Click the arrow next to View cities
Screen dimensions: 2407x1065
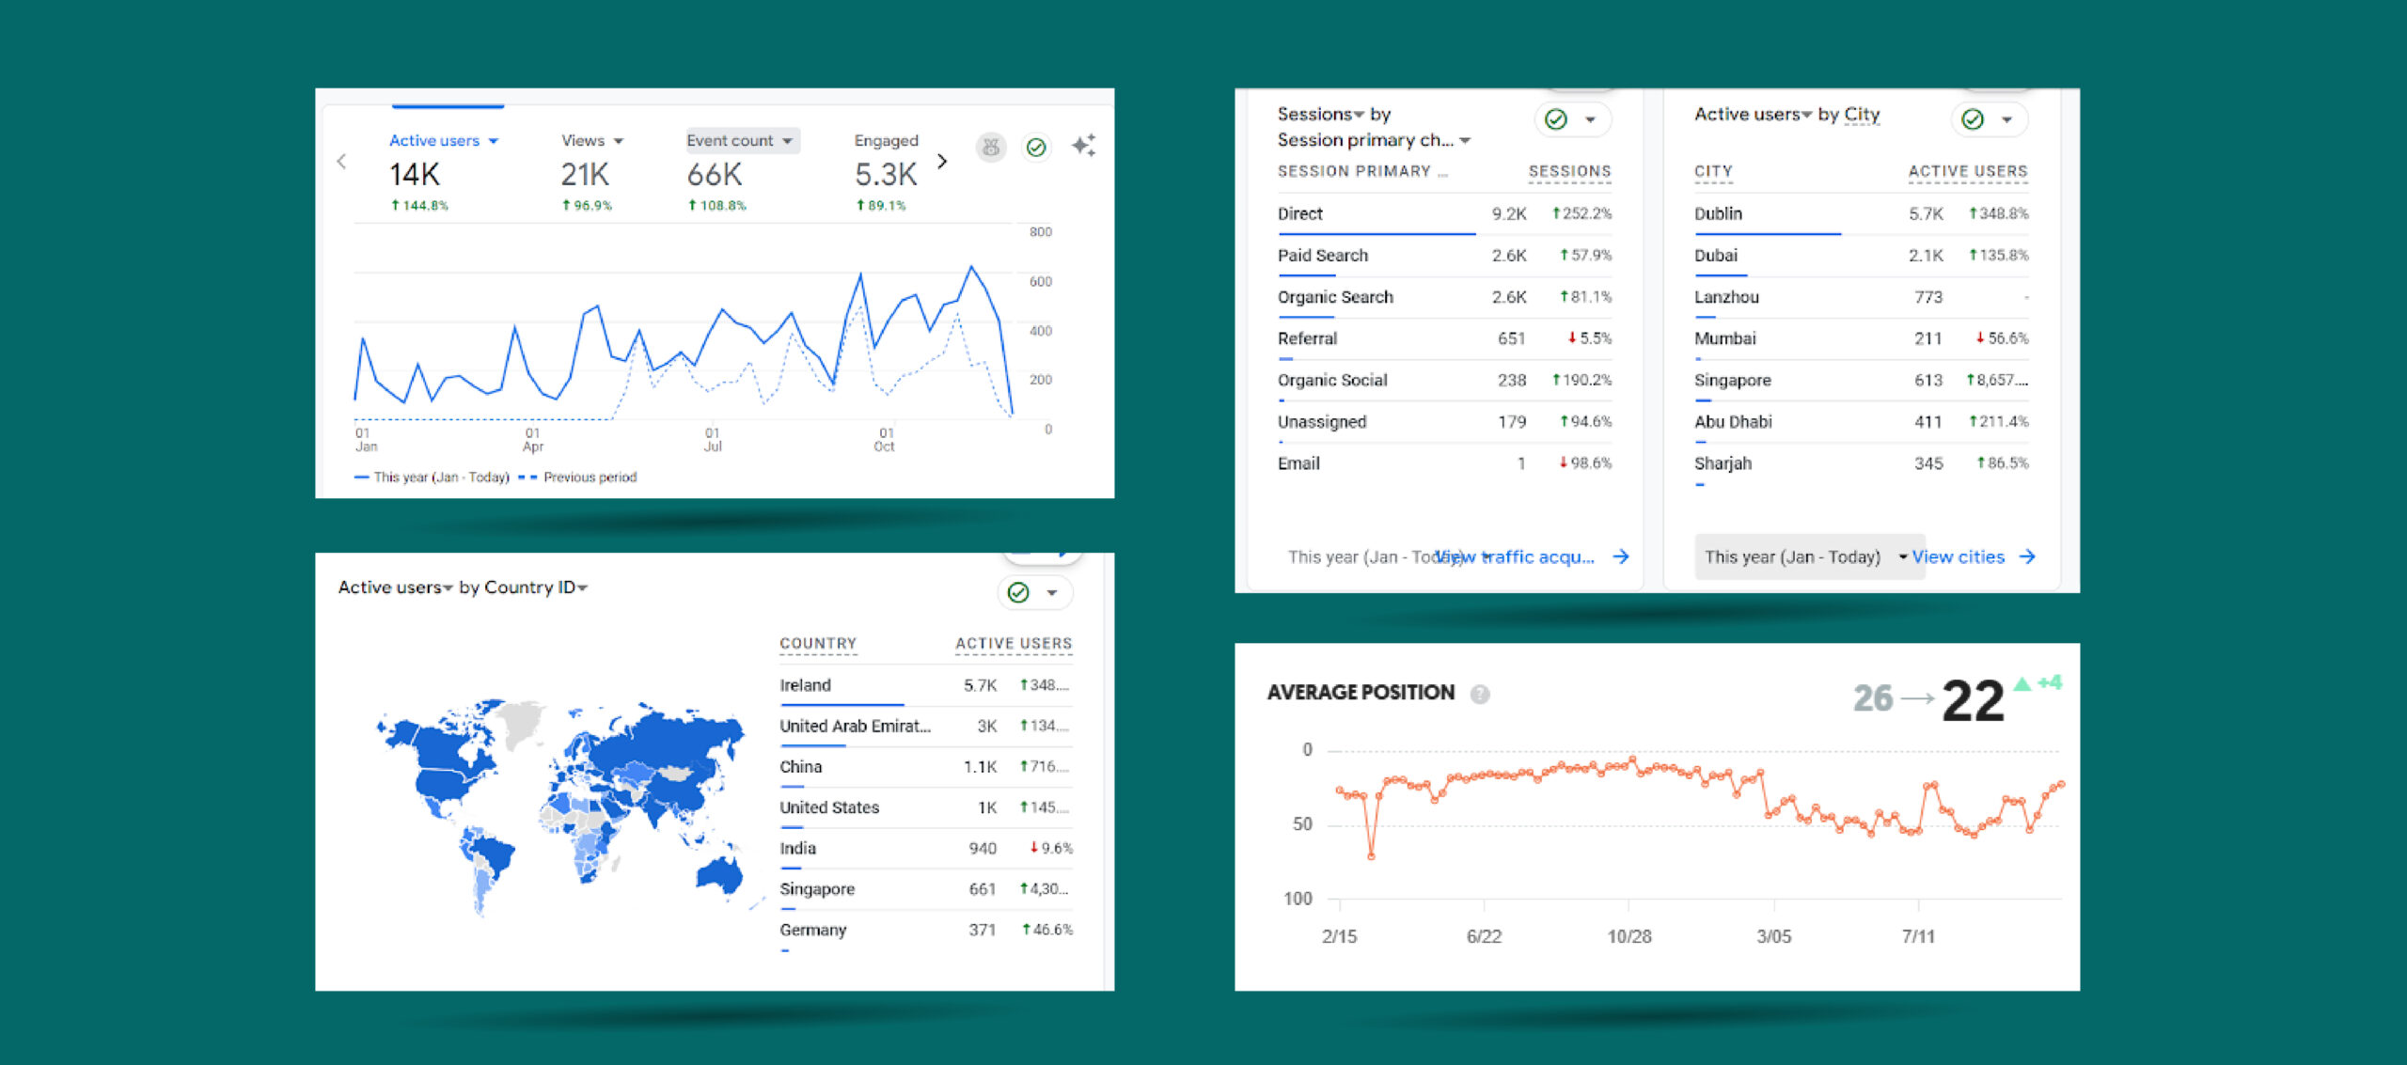click(2028, 556)
